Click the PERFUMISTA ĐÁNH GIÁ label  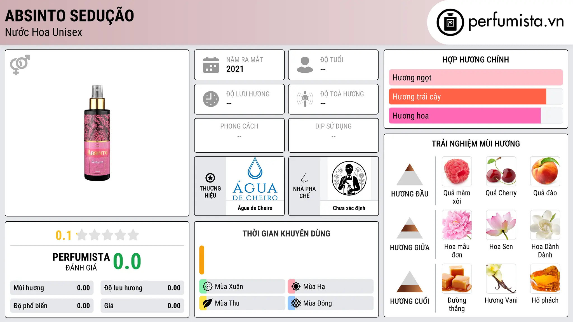[81, 262]
